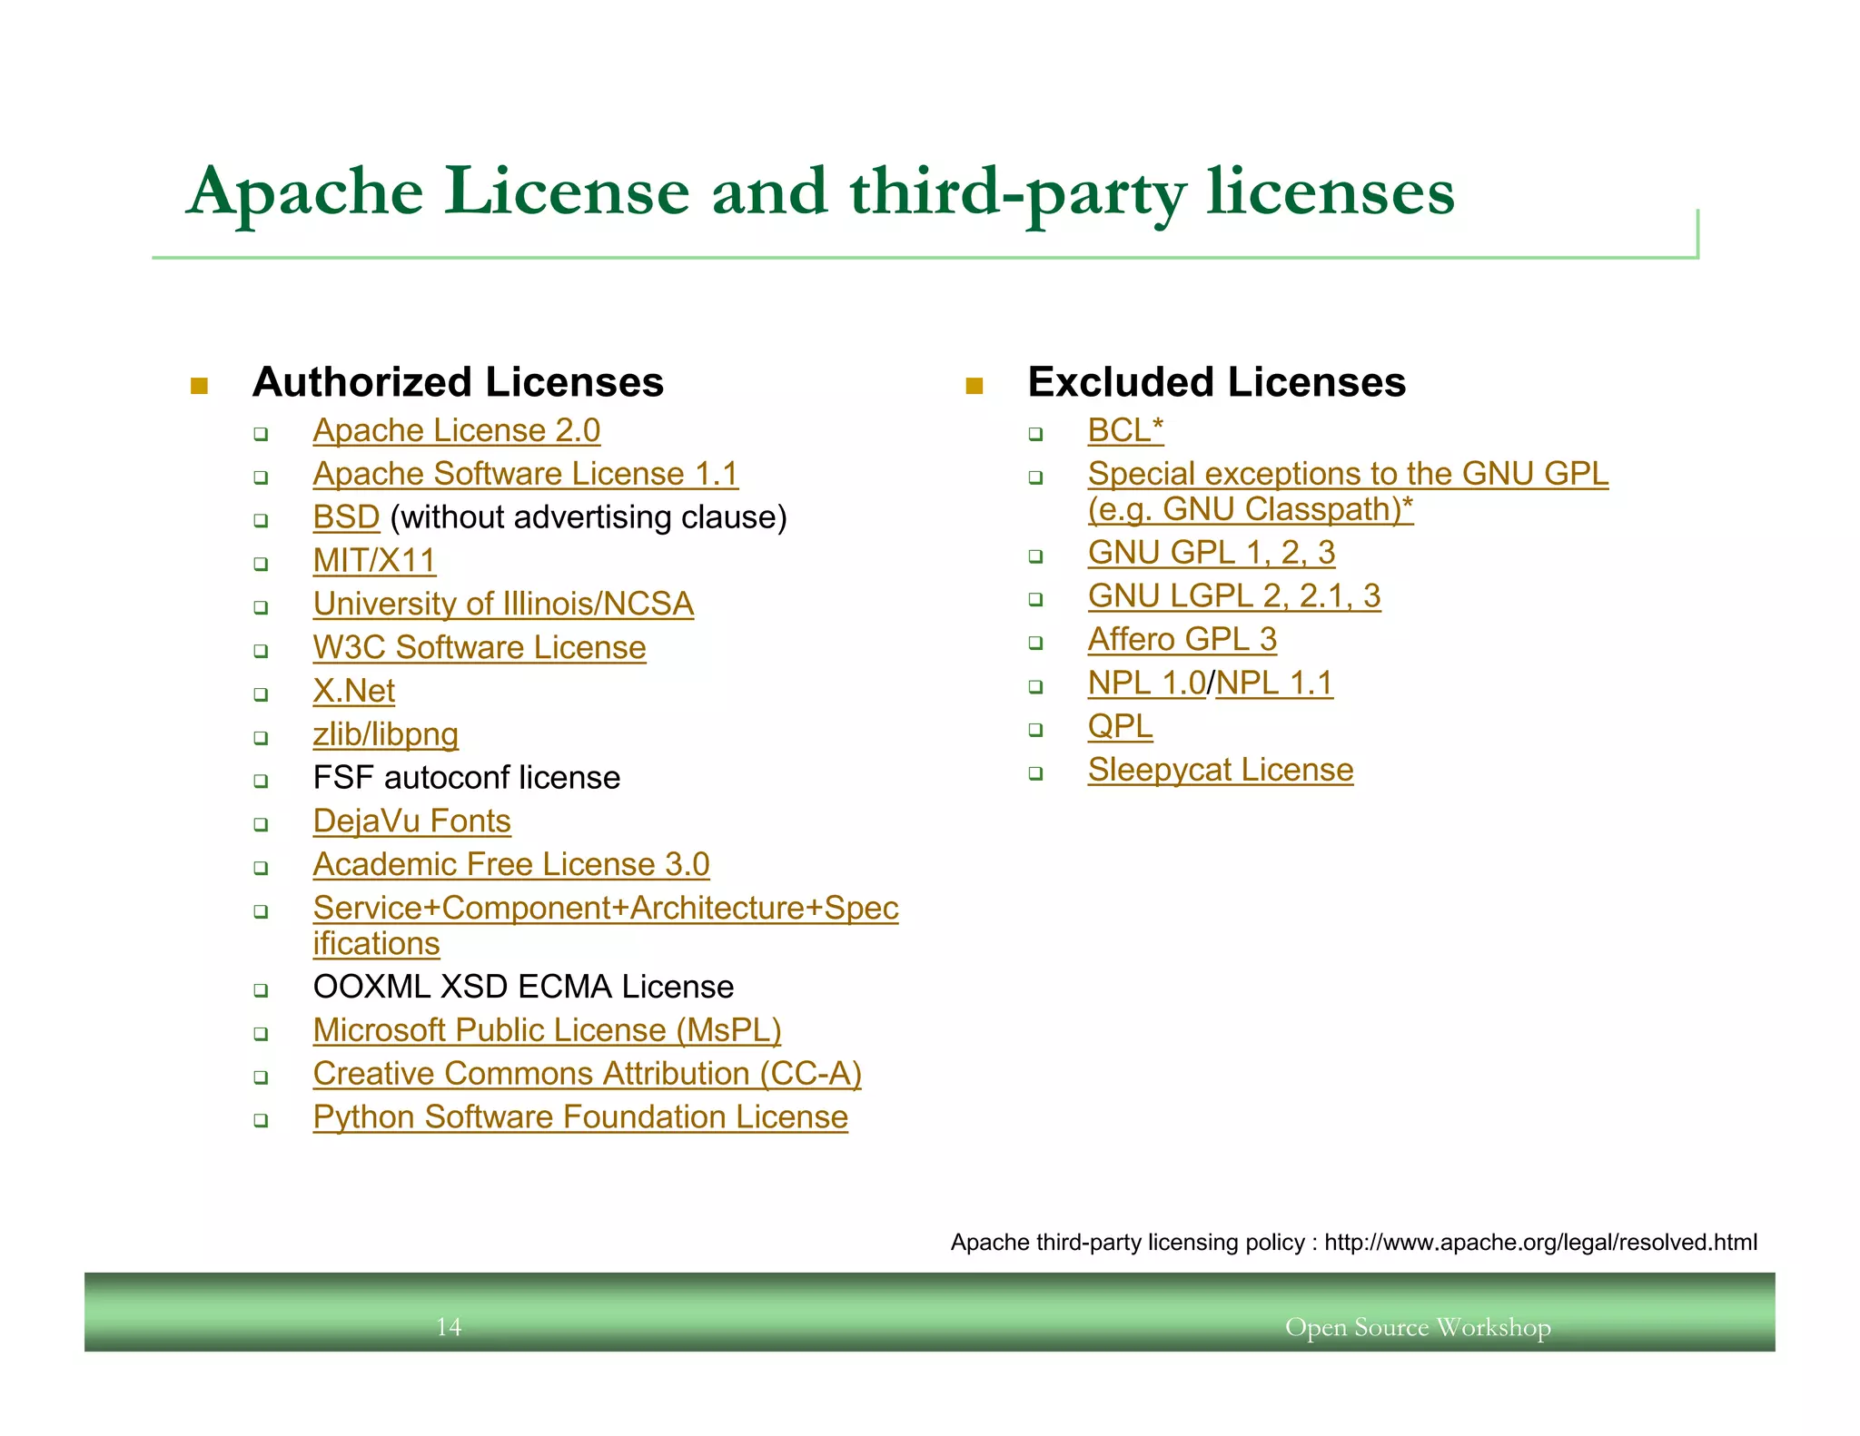Viewport: 1860px width, 1436px height.
Task: Open the DejaVu Fonts link
Action: click(x=411, y=821)
